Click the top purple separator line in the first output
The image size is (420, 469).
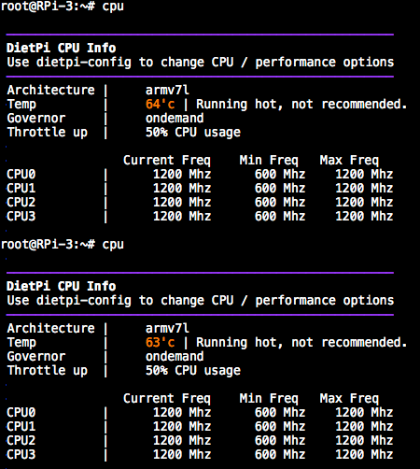pyautogui.click(x=200, y=35)
